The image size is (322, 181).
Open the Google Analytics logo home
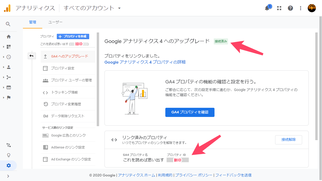point(7,8)
